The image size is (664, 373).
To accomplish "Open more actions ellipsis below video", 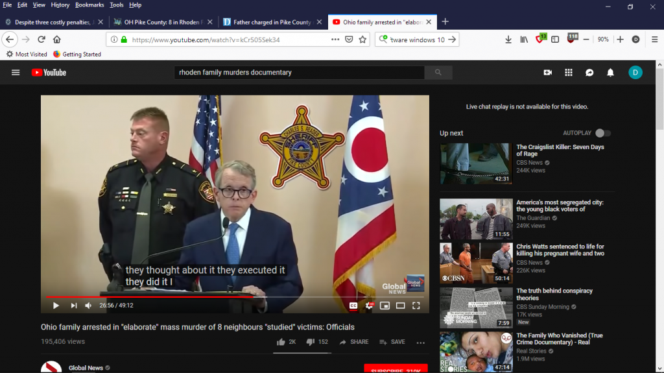I will coord(420,343).
